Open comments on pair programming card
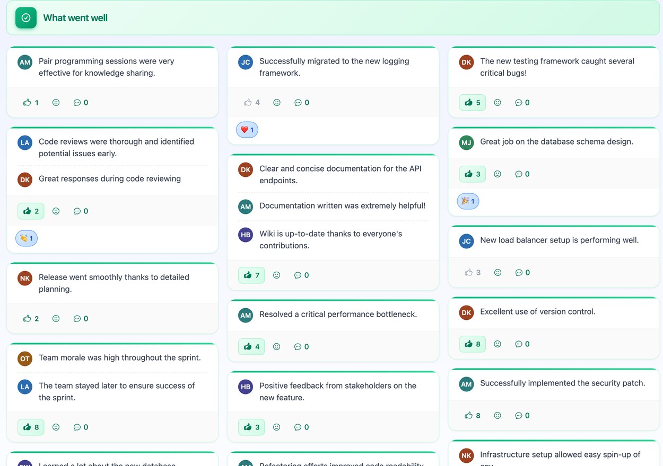The height and width of the screenshot is (466, 663). [81, 103]
